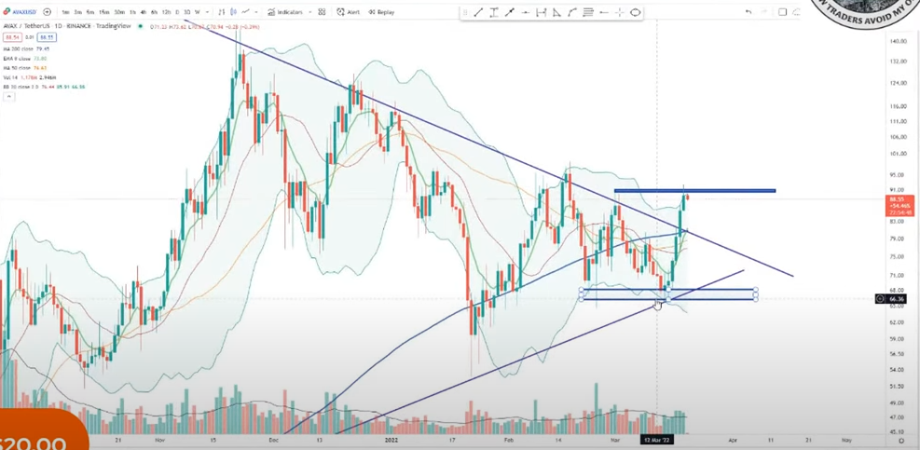Create a new Alert
This screenshot has height=450, width=920.
coord(348,12)
